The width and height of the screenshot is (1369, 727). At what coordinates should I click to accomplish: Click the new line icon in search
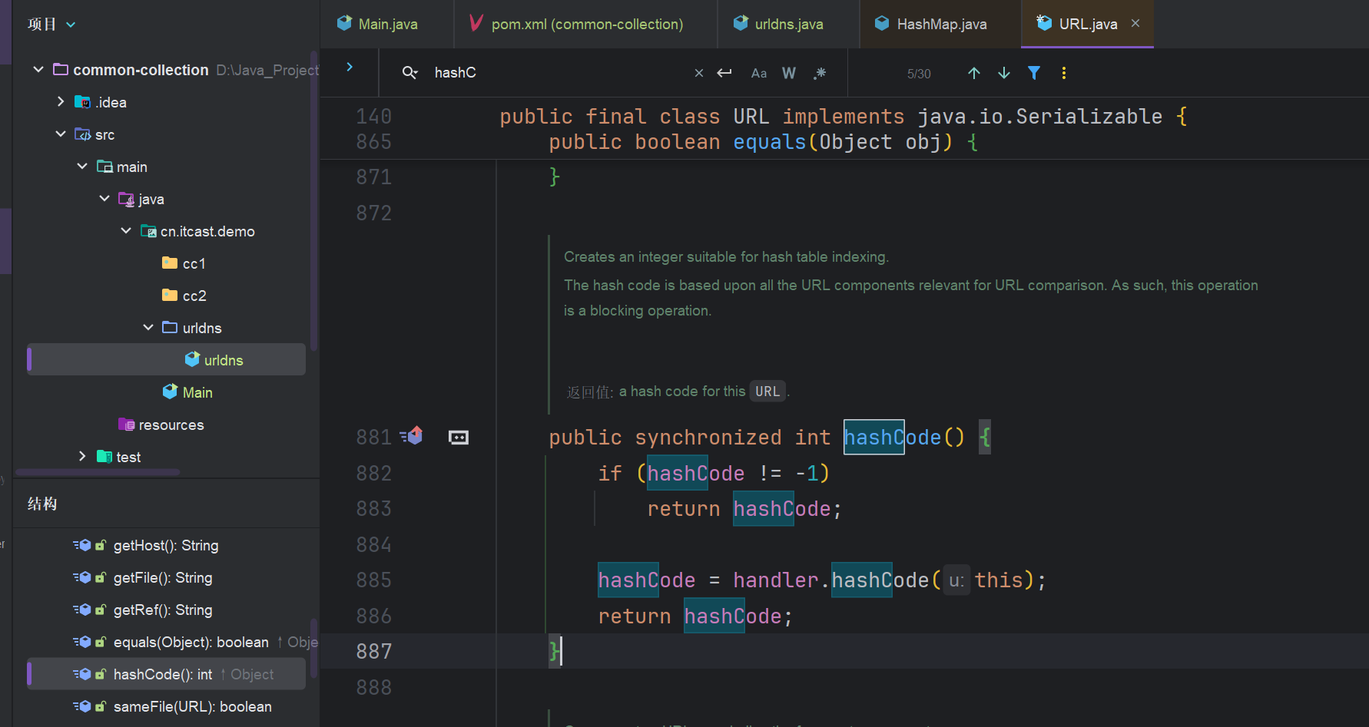point(724,73)
